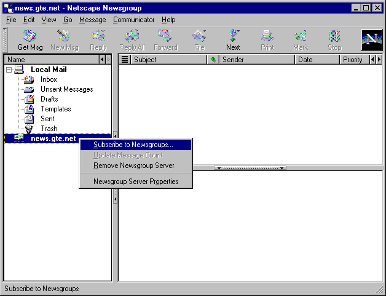Viewport: 386px width, 296px height.
Task: Collapse the Local Mail tree
Action: click(x=9, y=70)
